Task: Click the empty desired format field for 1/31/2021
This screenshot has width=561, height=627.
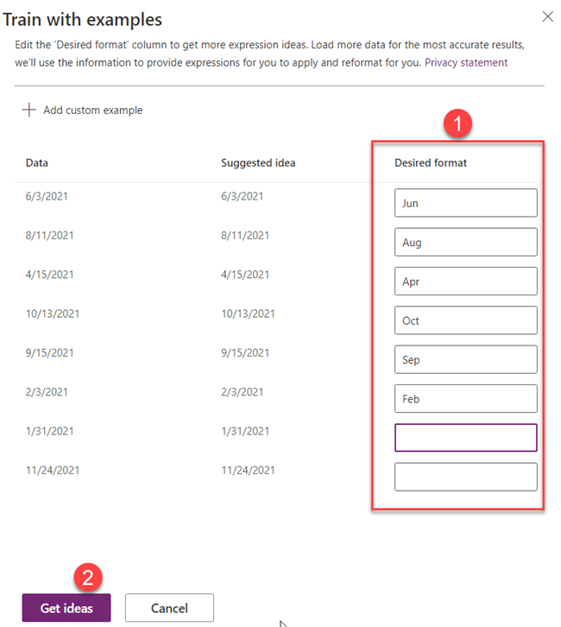Action: 466,438
